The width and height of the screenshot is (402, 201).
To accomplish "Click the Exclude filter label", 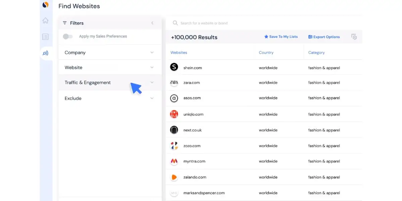I will point(73,98).
